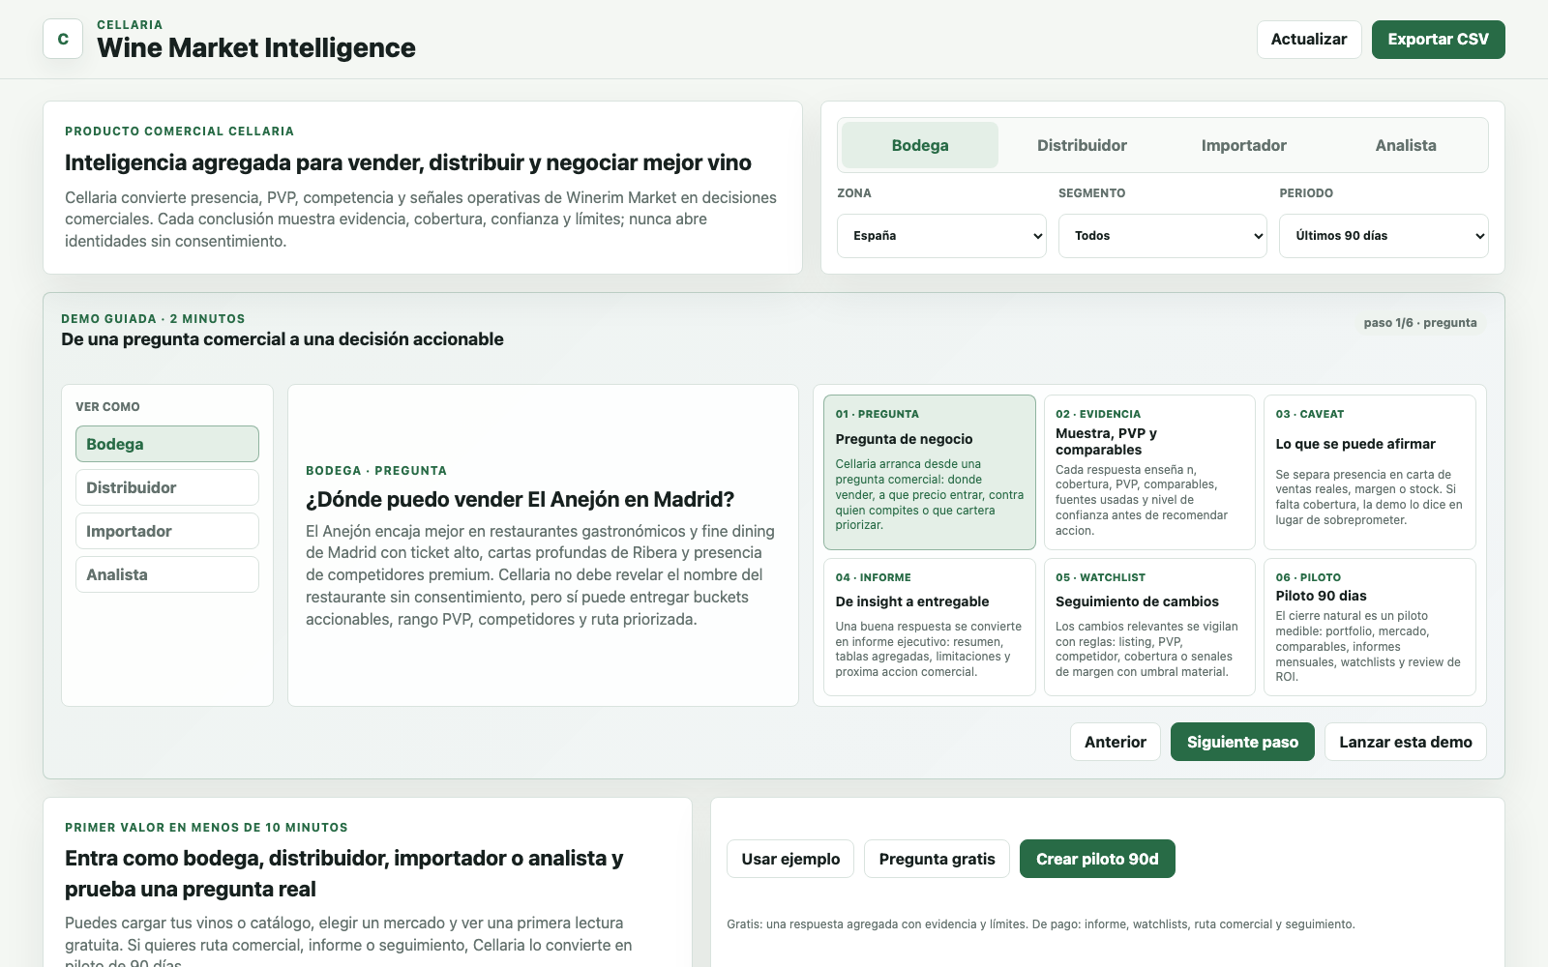Screen dimensions: 1548x967
Task: Select the 03 Caveat step card
Action: pos(1370,472)
